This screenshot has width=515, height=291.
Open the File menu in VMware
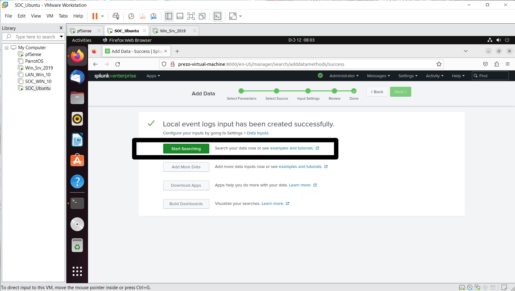[9, 16]
